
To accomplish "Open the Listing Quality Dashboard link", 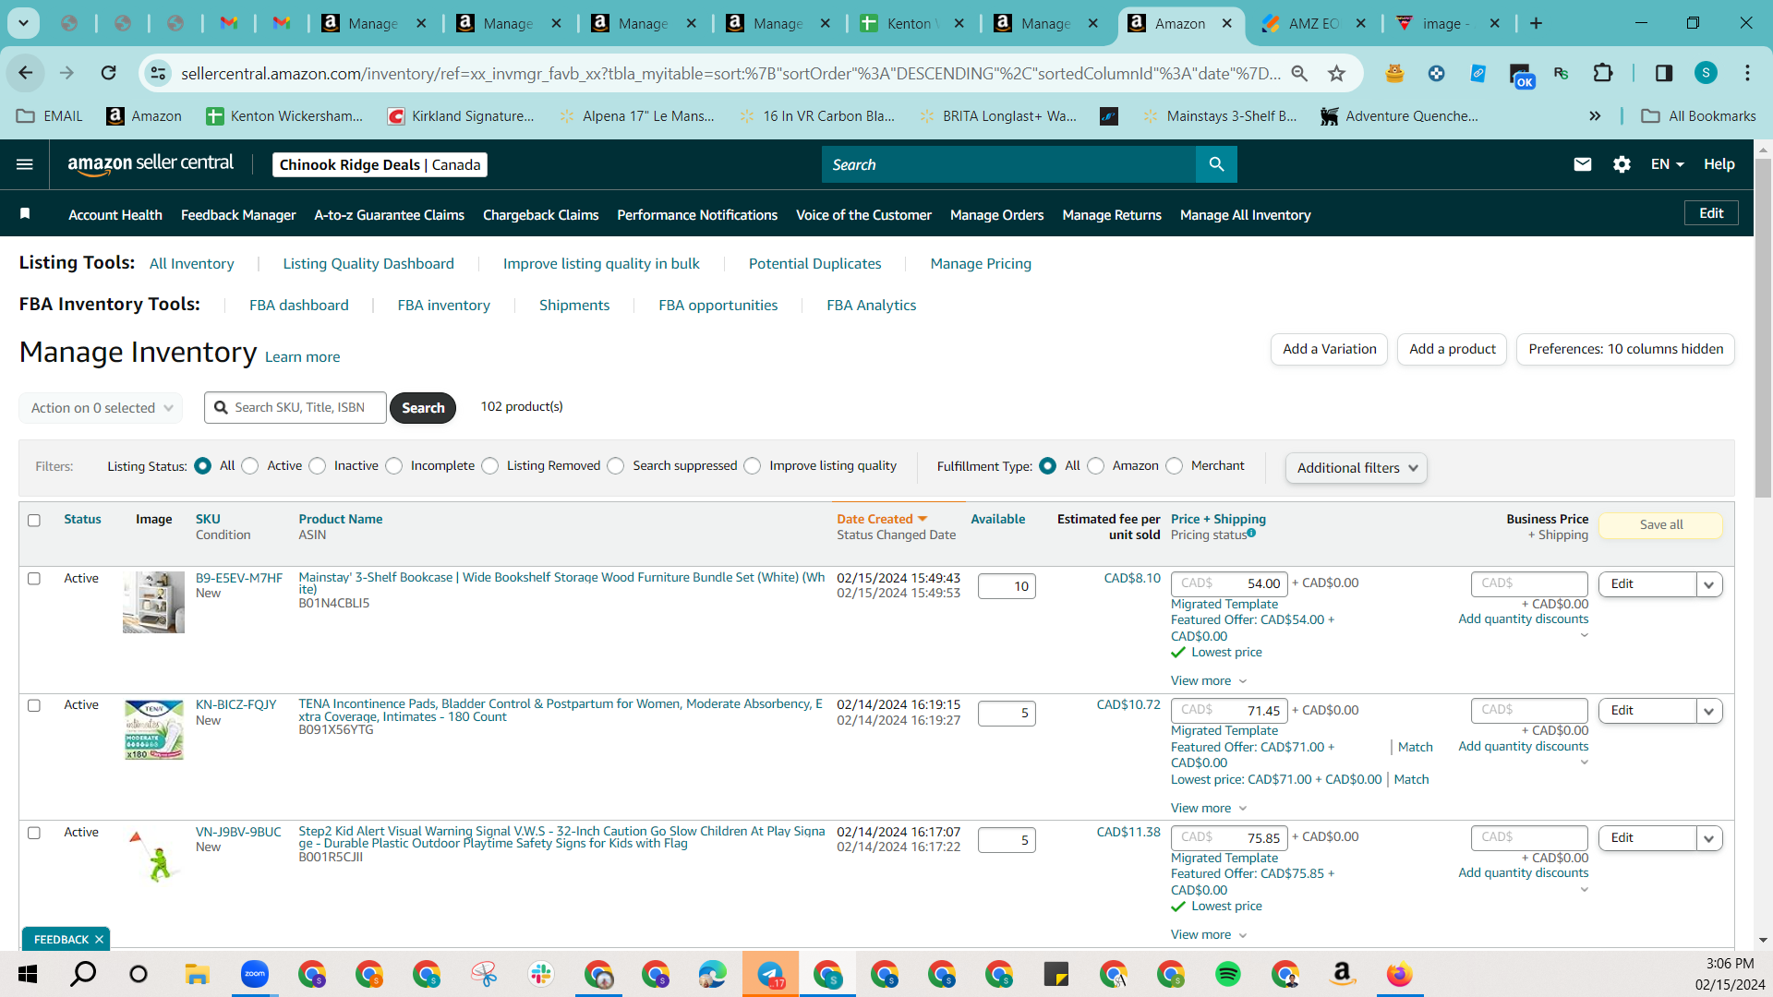I will [x=368, y=264].
